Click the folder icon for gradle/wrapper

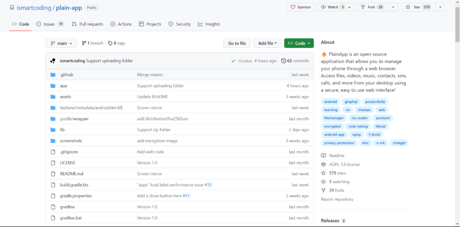[53, 119]
